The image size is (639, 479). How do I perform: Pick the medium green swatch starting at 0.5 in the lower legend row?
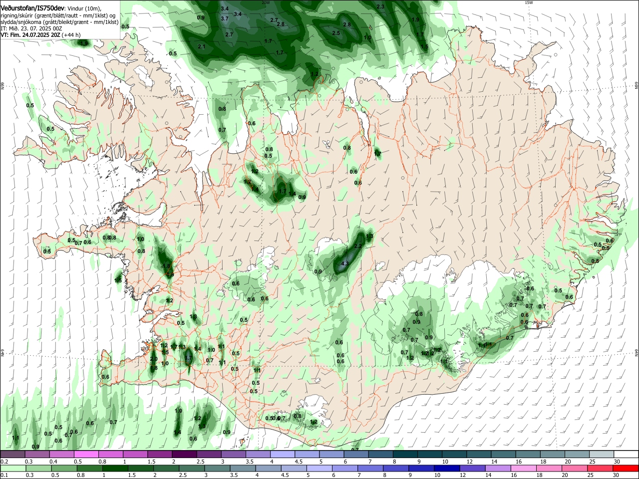point(64,468)
